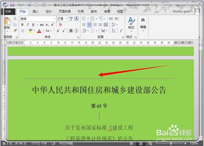Toggle Underline formatting
Screen dimensions: 204x146
(x=33, y=25)
